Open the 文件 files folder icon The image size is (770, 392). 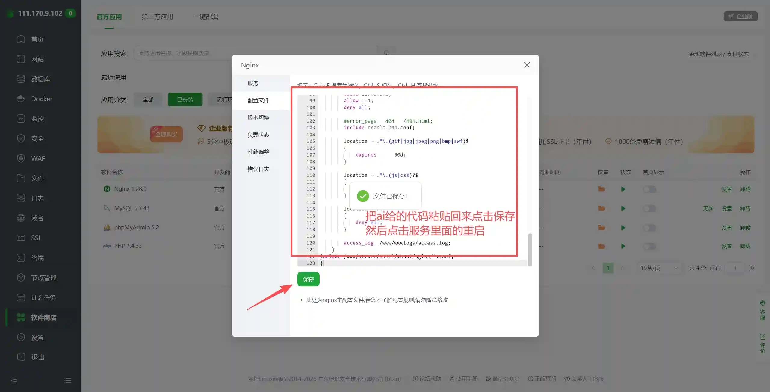tap(21, 178)
